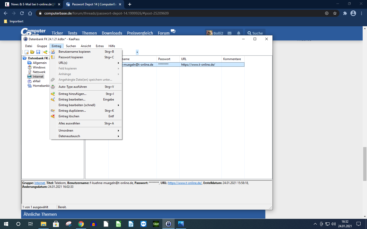Screen dimensions: 367x229
Task: Click the KeePass lock icon on the taskbar
Action: [168, 224]
